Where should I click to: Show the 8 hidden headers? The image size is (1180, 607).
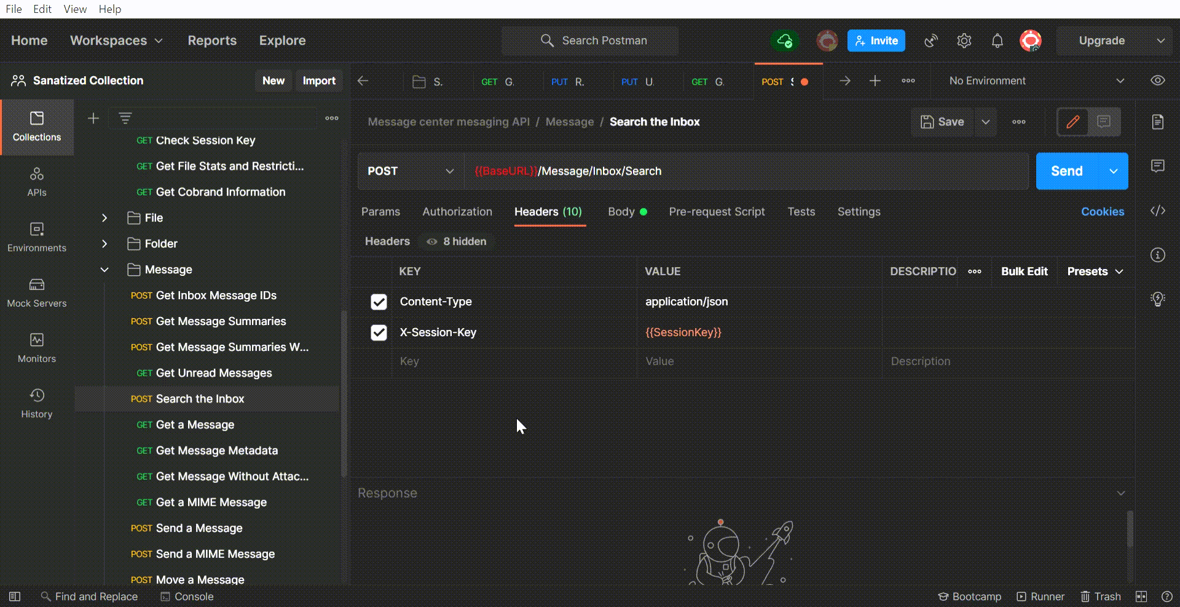[457, 241]
